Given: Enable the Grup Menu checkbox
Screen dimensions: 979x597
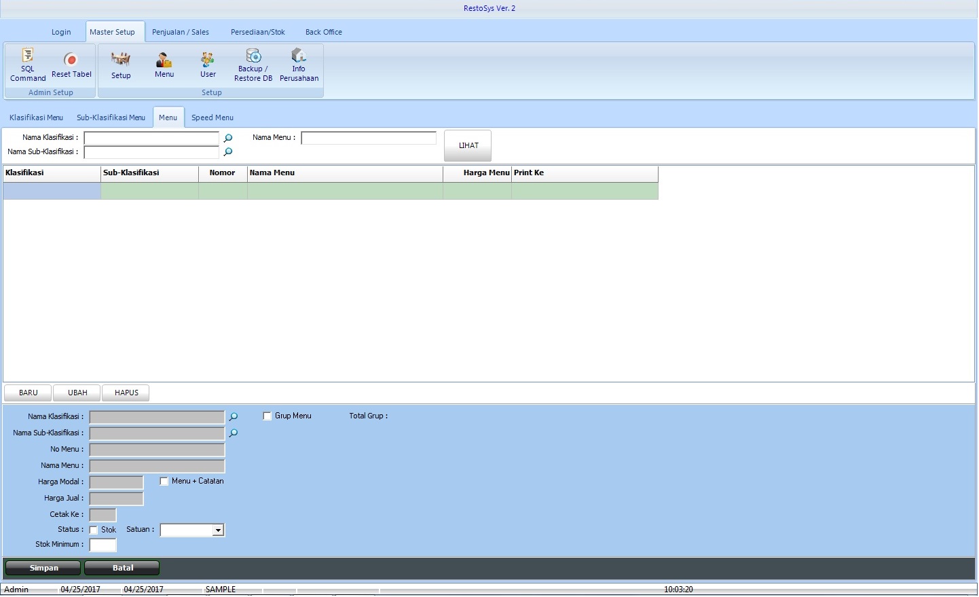Looking at the screenshot, I should tap(267, 416).
